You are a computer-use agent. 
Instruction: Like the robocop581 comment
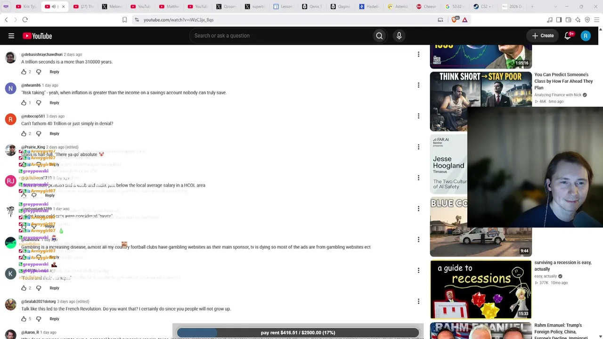(x=24, y=134)
